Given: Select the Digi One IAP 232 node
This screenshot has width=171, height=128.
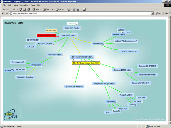Looking at the screenshot, I should 18,69.
